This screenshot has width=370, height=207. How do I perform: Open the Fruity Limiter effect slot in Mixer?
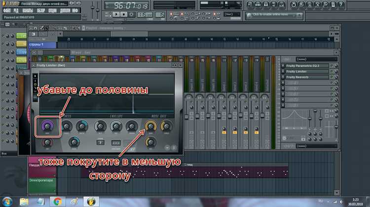click(307, 71)
